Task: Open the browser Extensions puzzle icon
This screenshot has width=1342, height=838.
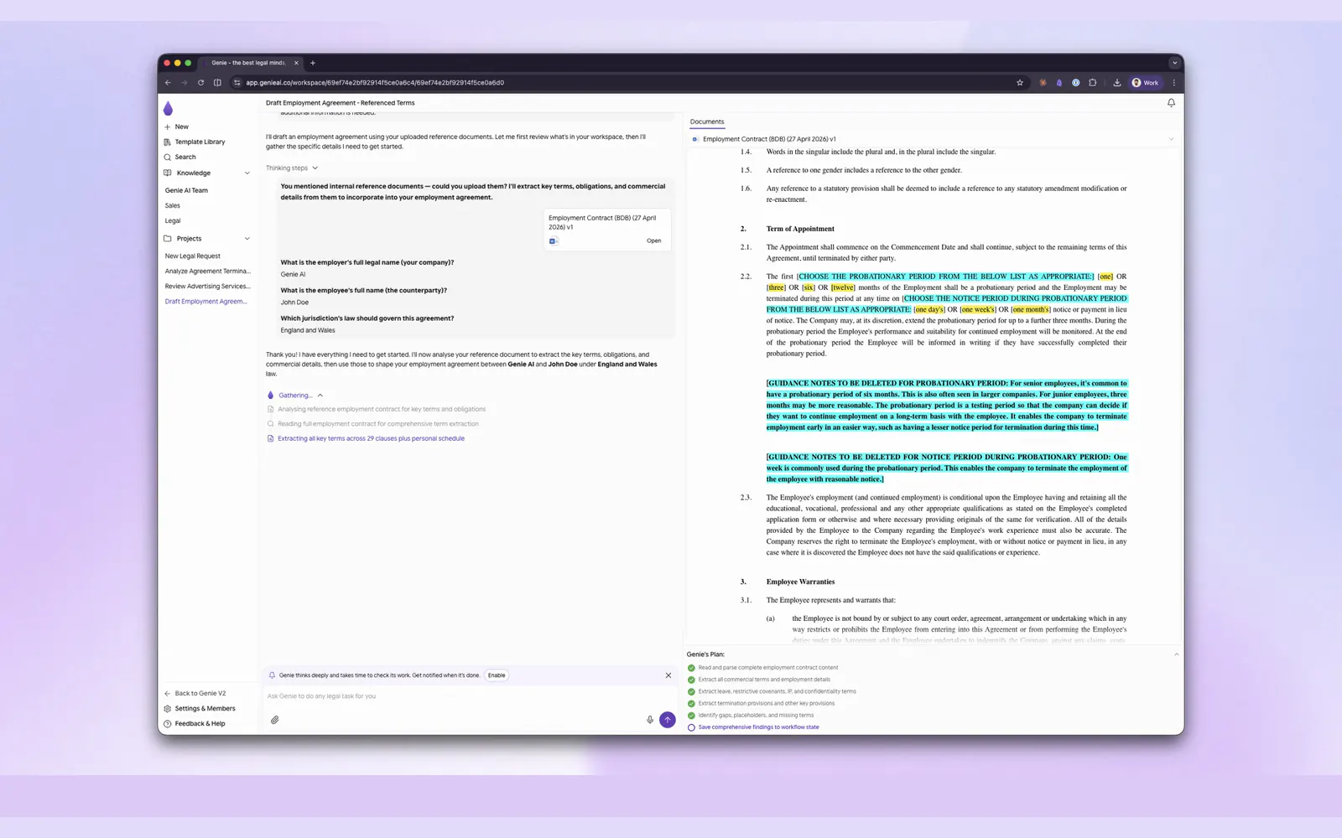Action: [1092, 83]
